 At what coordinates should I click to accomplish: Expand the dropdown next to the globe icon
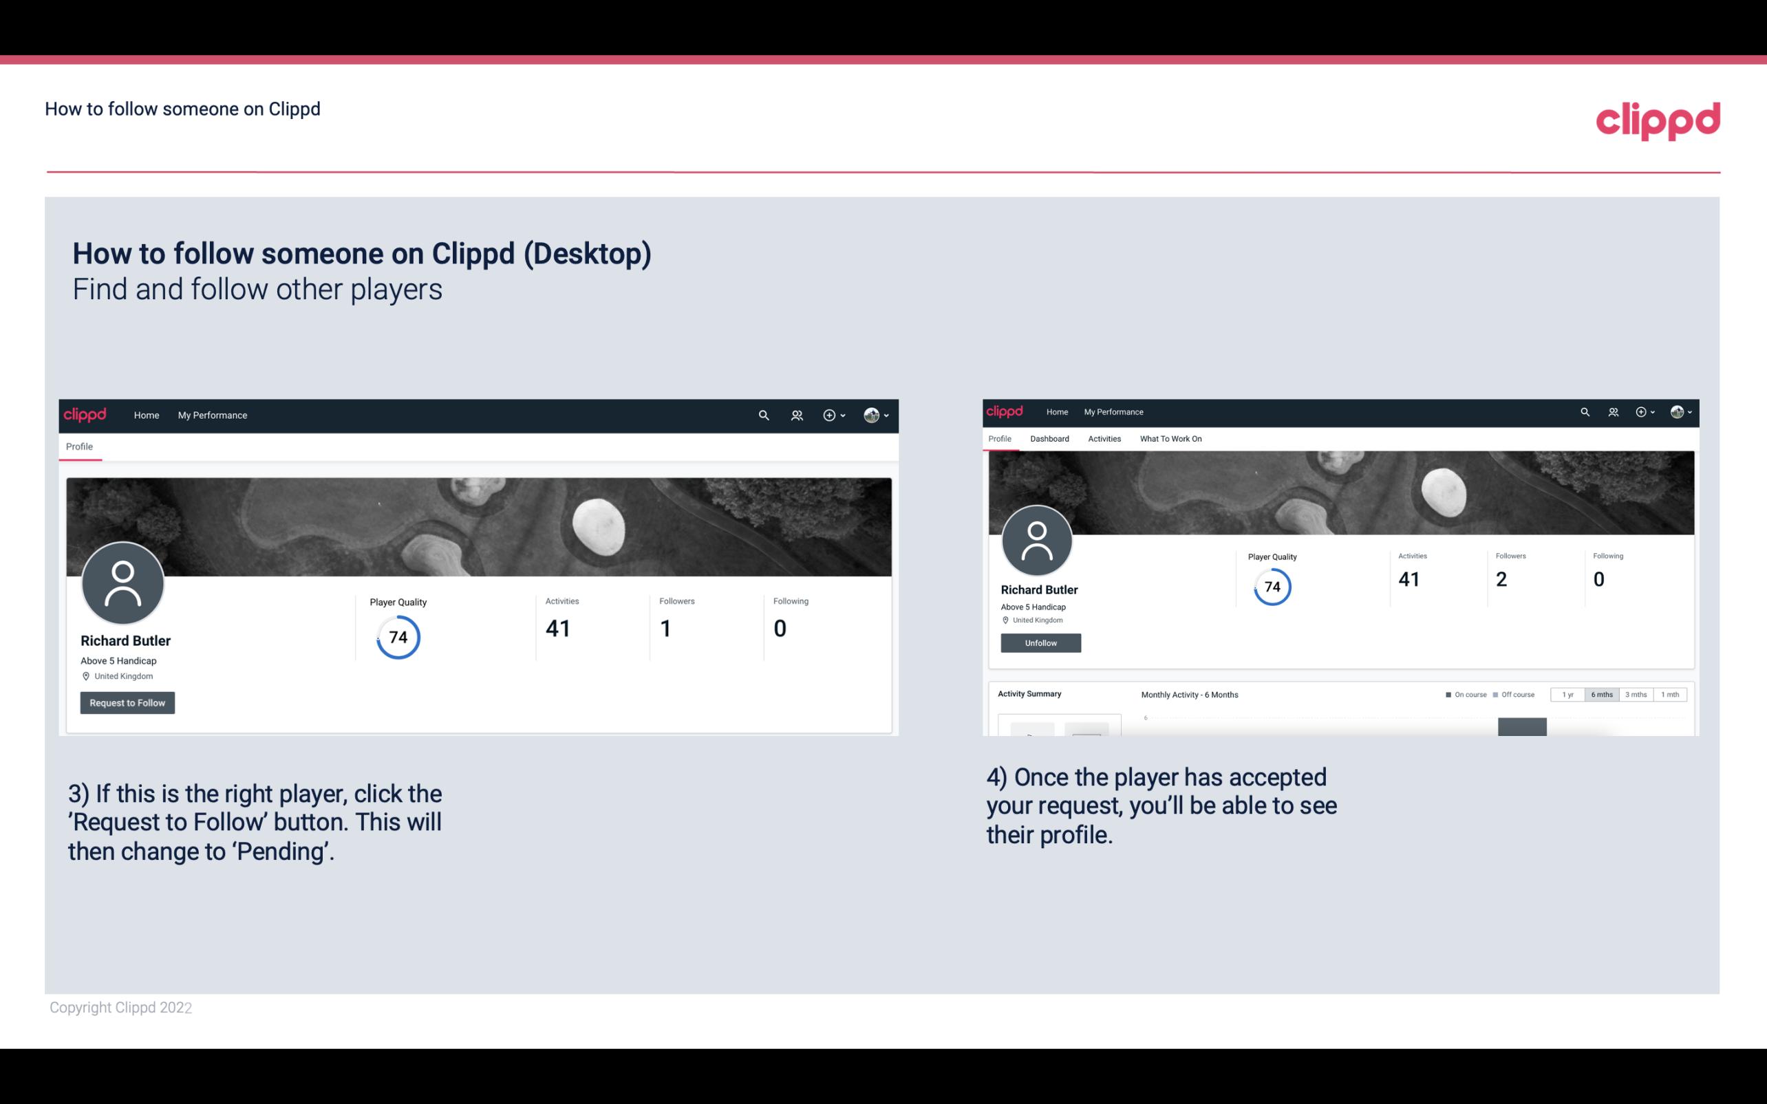(887, 415)
